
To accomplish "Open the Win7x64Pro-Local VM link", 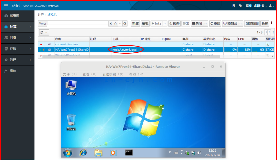I will point(68,55).
